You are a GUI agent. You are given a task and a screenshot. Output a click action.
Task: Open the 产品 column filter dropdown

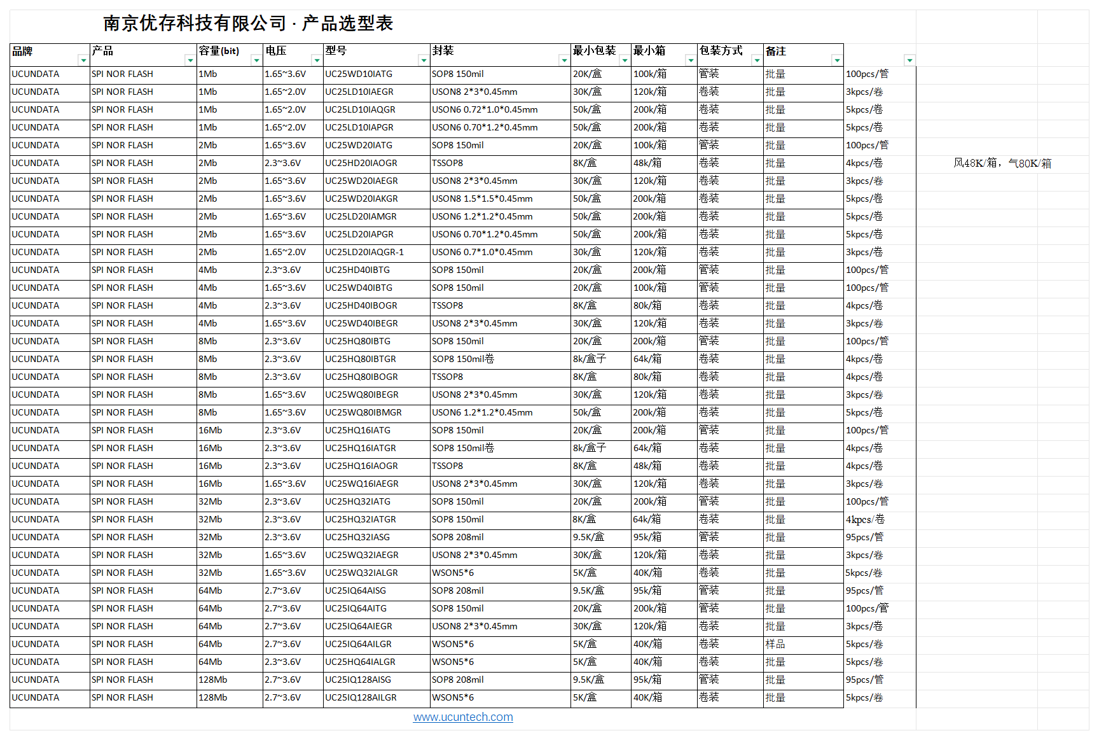point(190,60)
